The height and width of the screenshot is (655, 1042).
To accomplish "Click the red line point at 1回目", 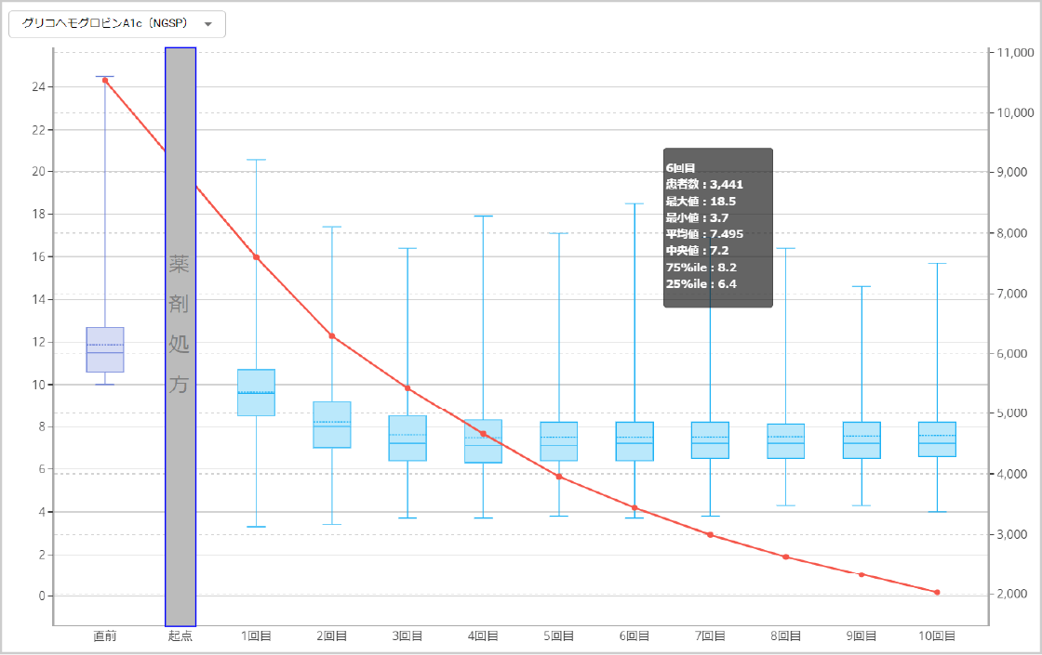I will coord(257,257).
